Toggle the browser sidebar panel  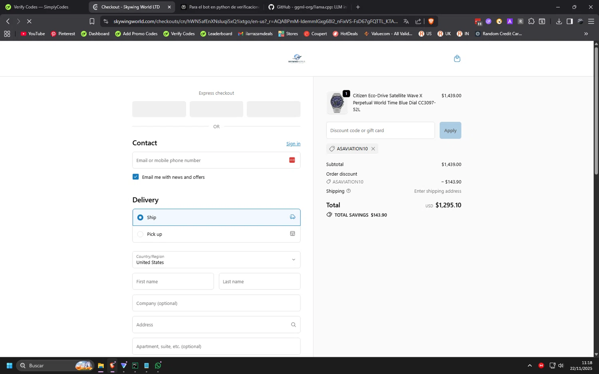click(x=570, y=22)
